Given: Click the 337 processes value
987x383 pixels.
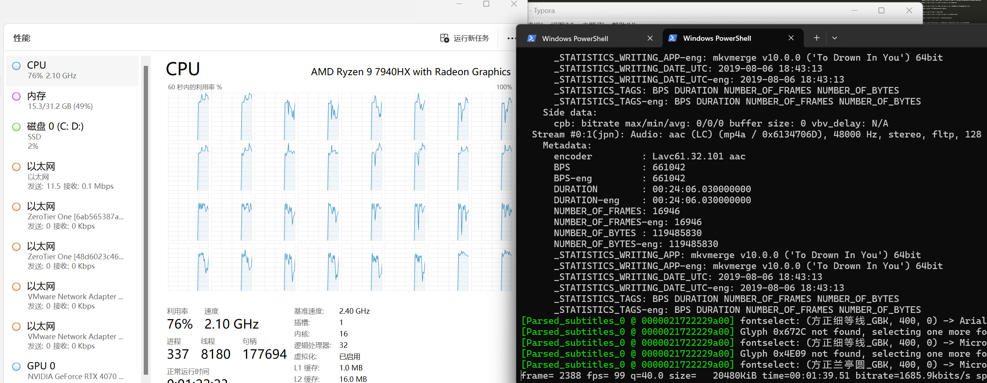Looking at the screenshot, I should click(x=178, y=354).
